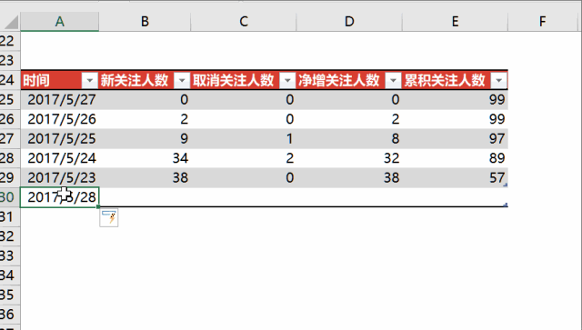Select unfollow count 2 in 2017/5/24 row

pyautogui.click(x=244, y=158)
